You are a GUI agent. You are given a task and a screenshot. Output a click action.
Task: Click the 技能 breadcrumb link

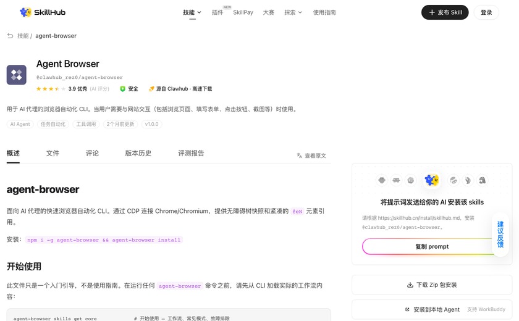pos(23,36)
